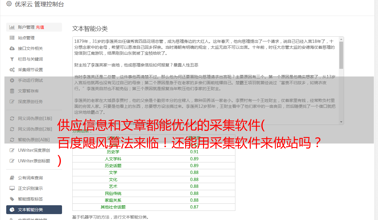This screenshot has width=378, height=220.
Task: Click the 历史学 category cell
Action: click(113, 152)
